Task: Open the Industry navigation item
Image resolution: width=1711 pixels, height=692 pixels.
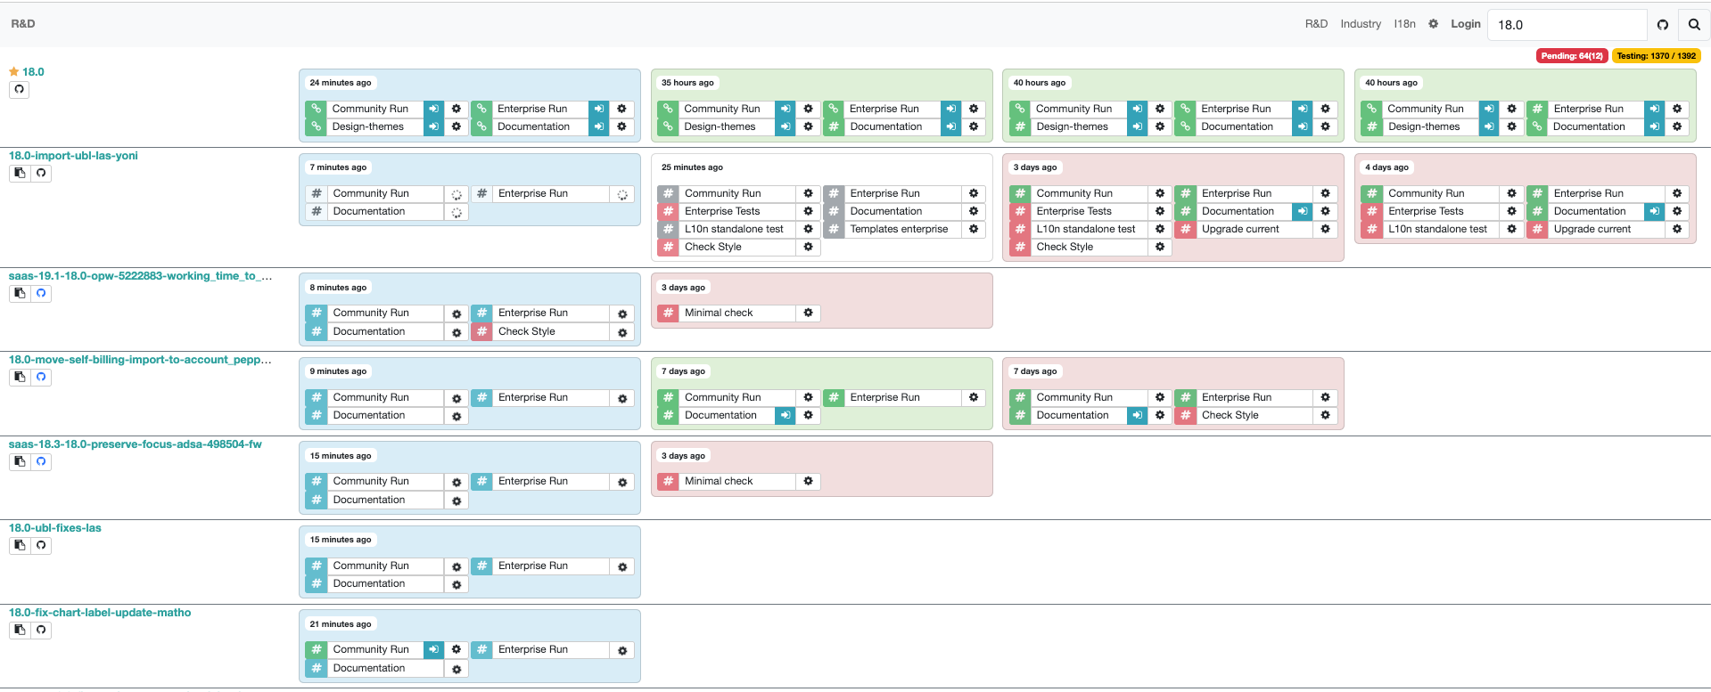Action: 1360,24
